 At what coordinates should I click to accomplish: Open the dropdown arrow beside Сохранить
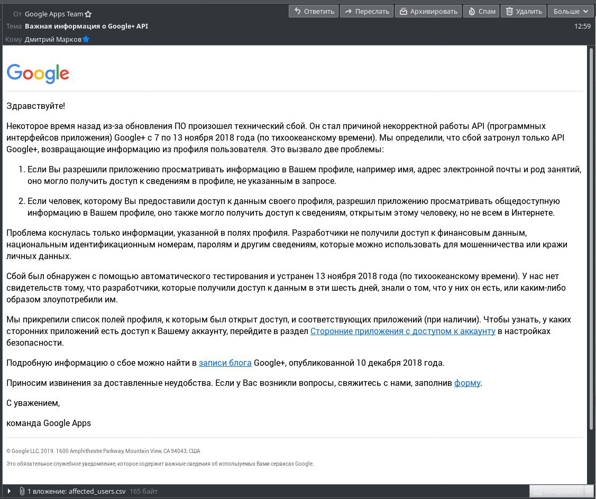pyautogui.click(x=589, y=492)
